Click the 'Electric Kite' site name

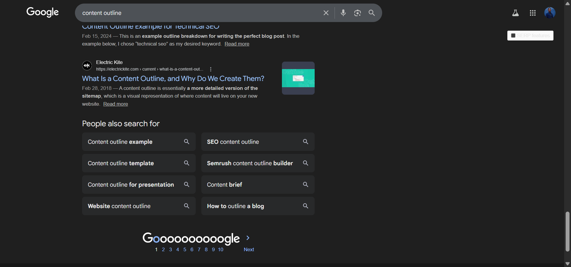pyautogui.click(x=109, y=62)
